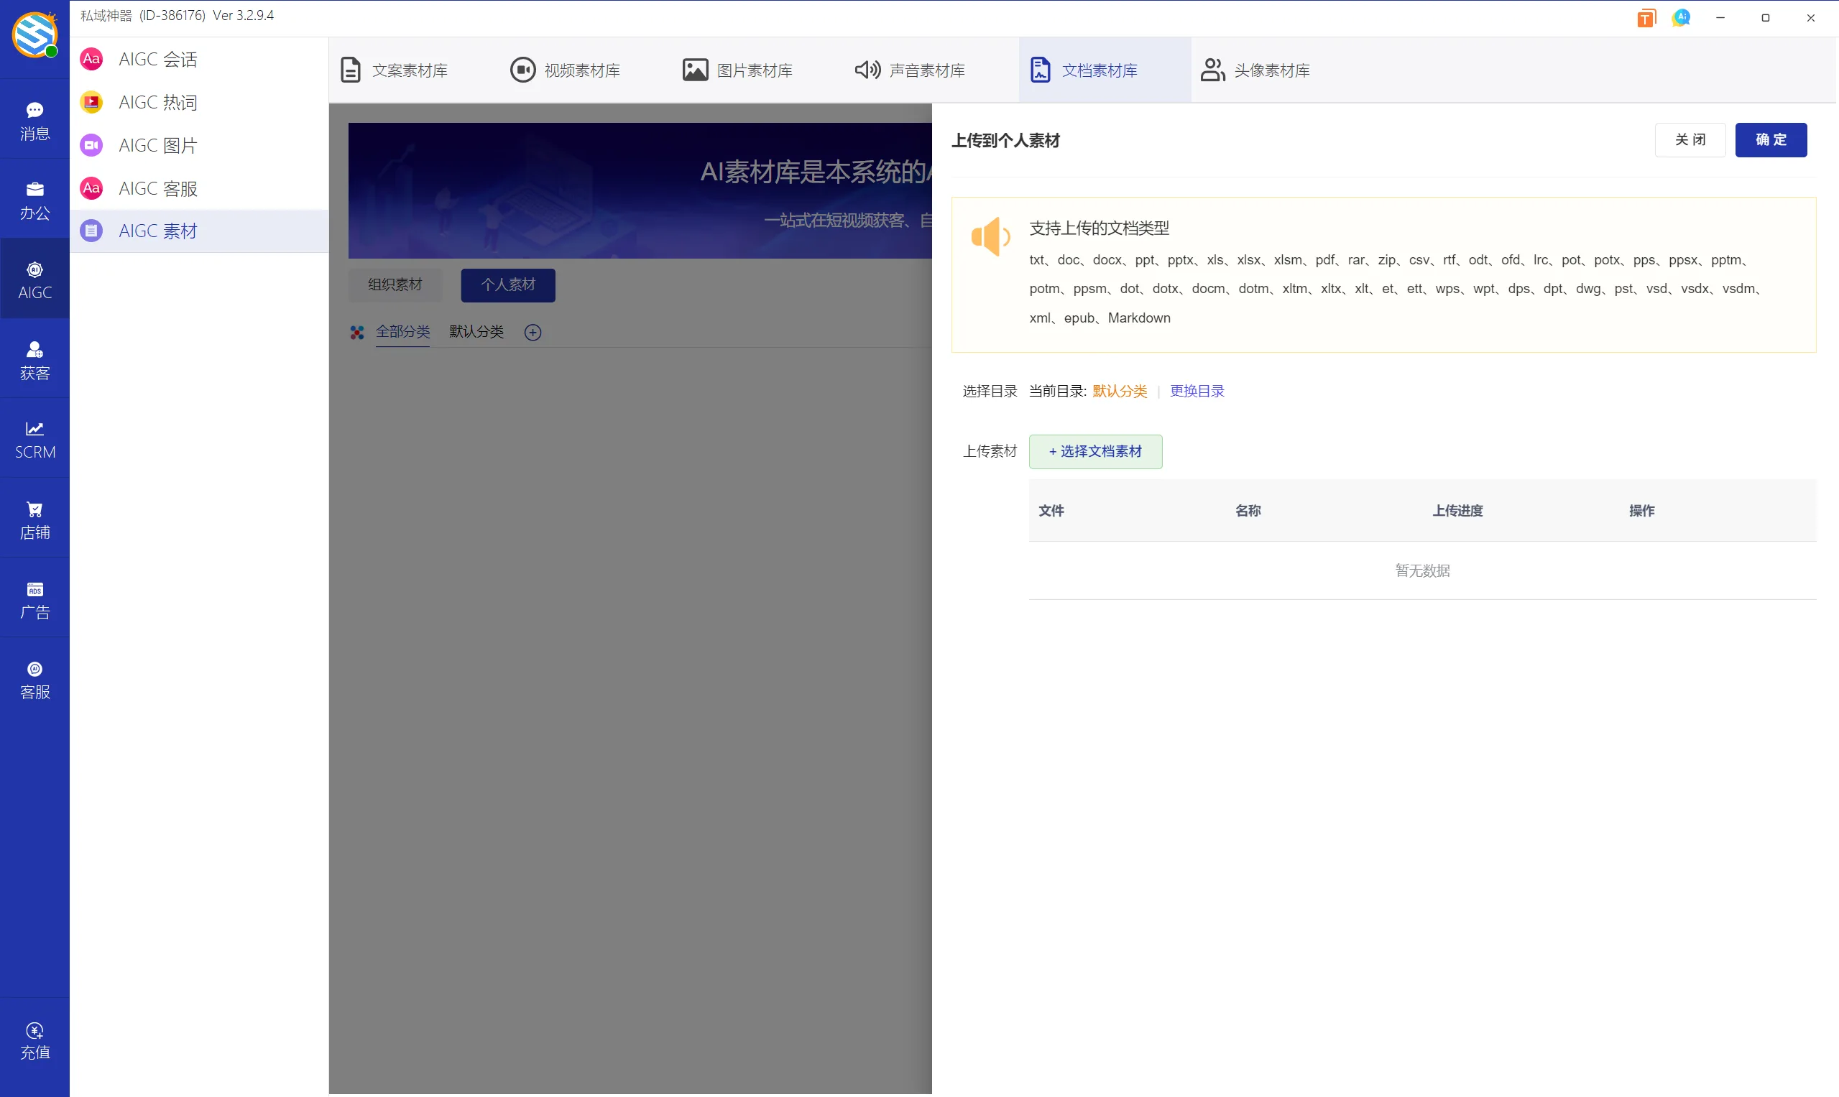The width and height of the screenshot is (1839, 1097).
Task: Click the 更换目录 link
Action: point(1196,390)
